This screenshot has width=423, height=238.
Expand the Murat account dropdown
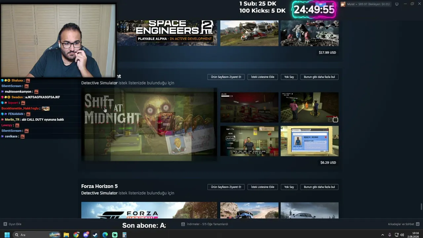click(356, 4)
